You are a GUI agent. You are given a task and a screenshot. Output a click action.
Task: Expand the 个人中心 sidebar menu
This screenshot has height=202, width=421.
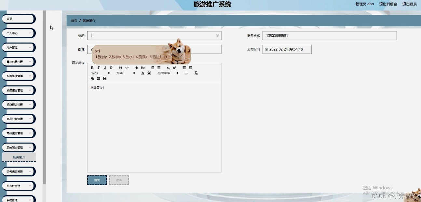19,33
